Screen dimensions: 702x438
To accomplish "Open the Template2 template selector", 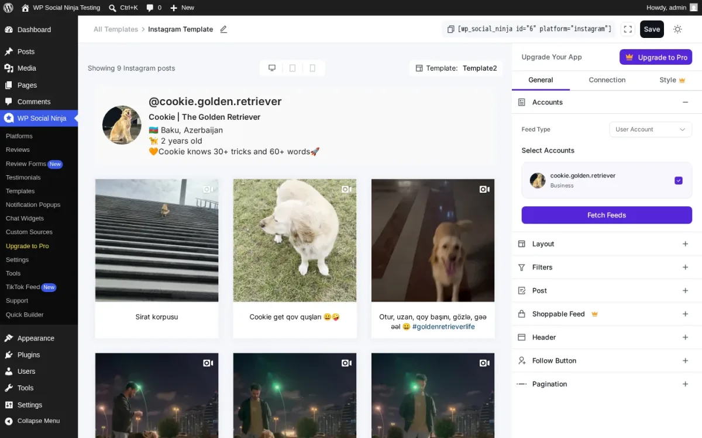I will pos(456,68).
